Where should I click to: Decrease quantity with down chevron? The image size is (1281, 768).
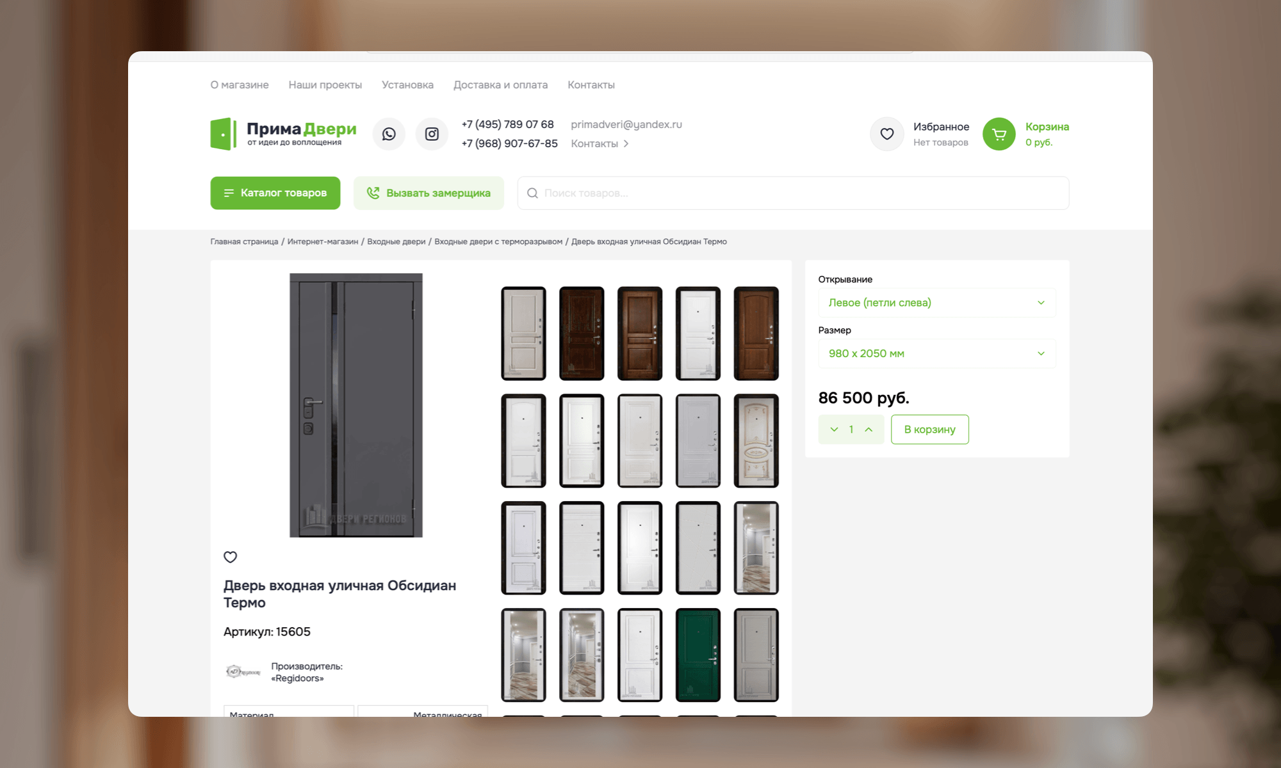pyautogui.click(x=834, y=429)
